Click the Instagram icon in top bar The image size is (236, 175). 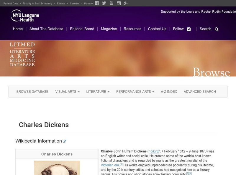pos(119,3)
